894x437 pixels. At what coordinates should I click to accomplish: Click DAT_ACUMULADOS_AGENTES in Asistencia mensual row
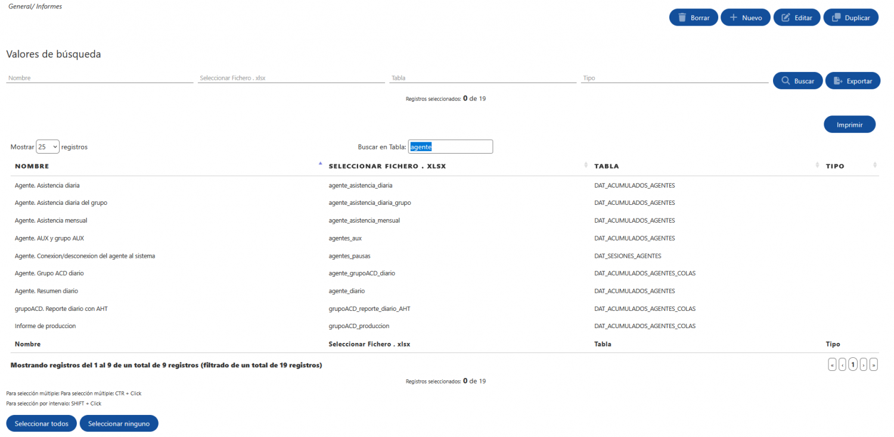click(x=635, y=220)
